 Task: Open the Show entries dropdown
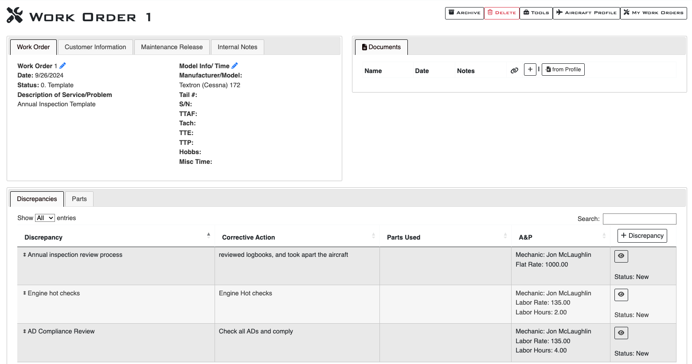[45, 218]
